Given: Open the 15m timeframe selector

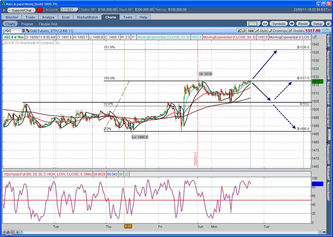Looking at the screenshot, I should click(x=251, y=31).
